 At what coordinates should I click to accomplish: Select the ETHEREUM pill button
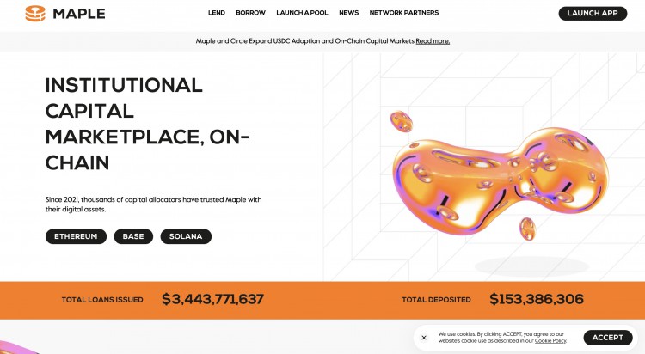pyautogui.click(x=76, y=236)
